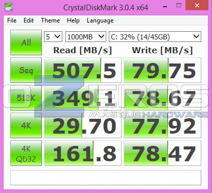Expand the 1000MB test size dropdown
Viewport: 212px width, 193px height.
coord(86,37)
